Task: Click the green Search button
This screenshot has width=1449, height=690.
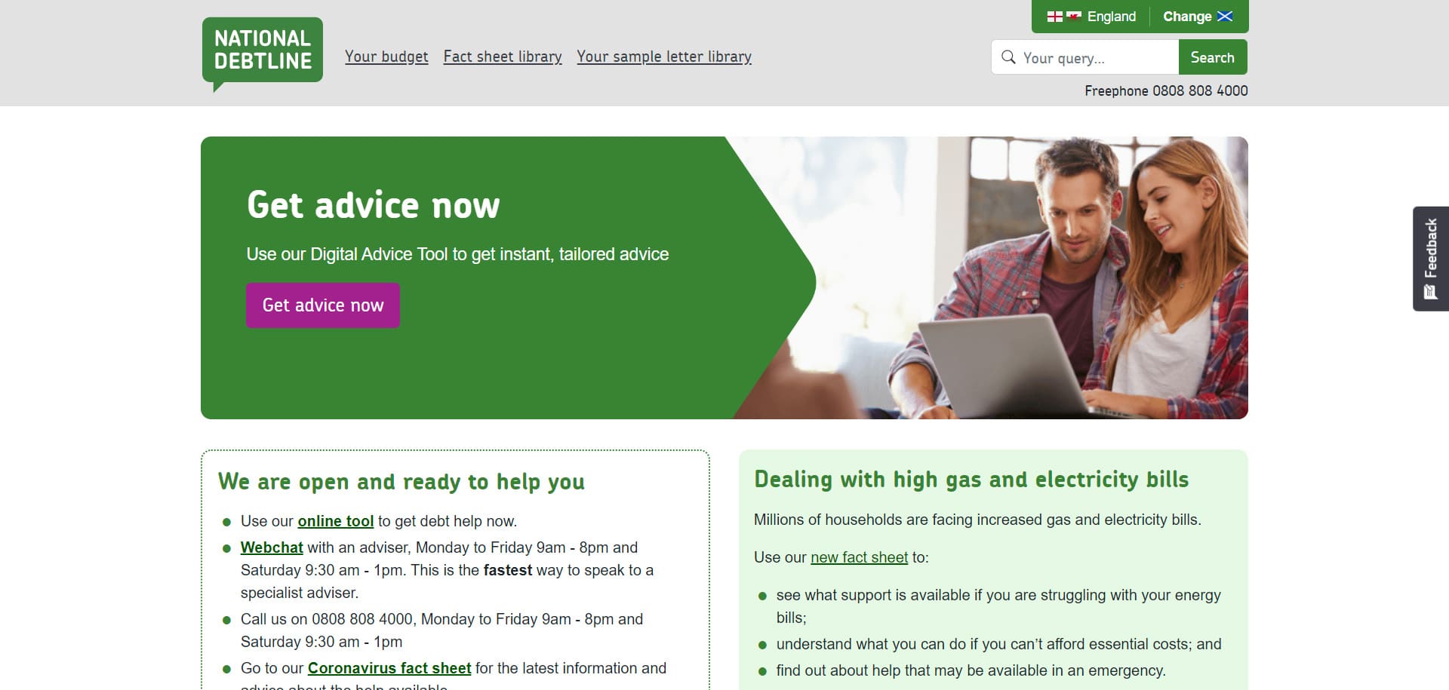Action: [x=1213, y=57]
